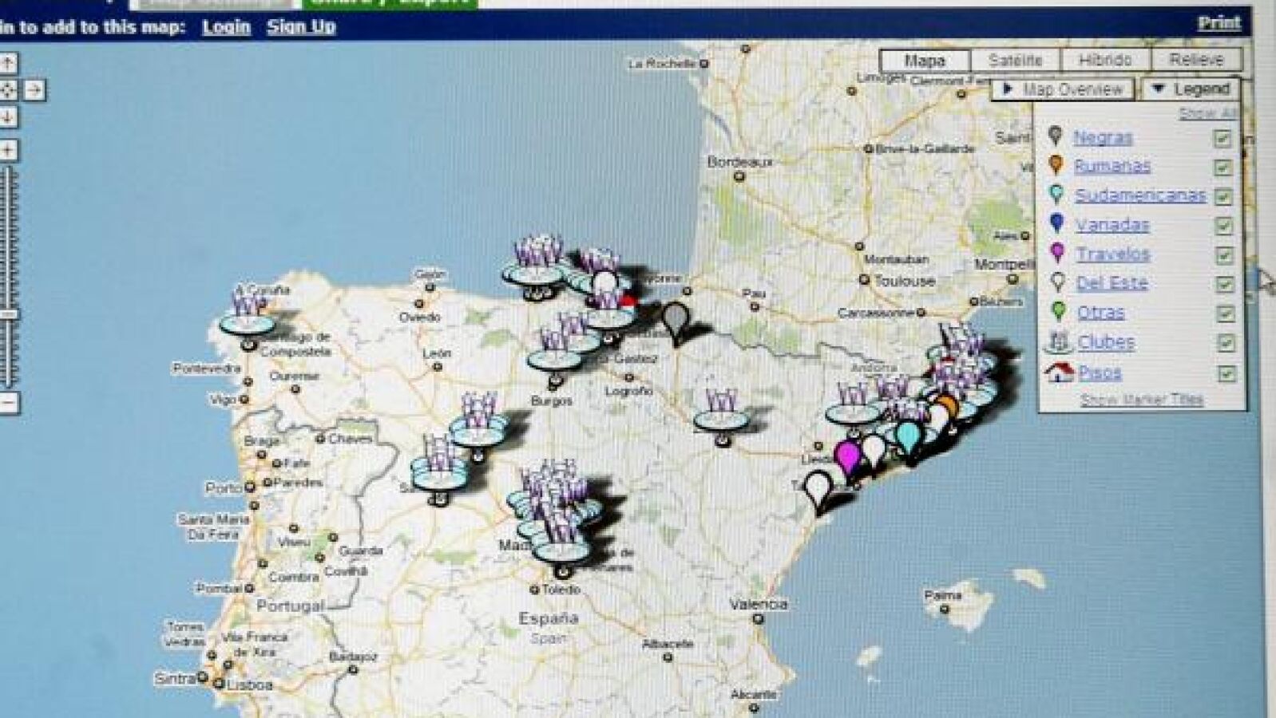Screen dimensions: 1276x718
Task: Expand the Map Overview panel
Action: [1063, 89]
